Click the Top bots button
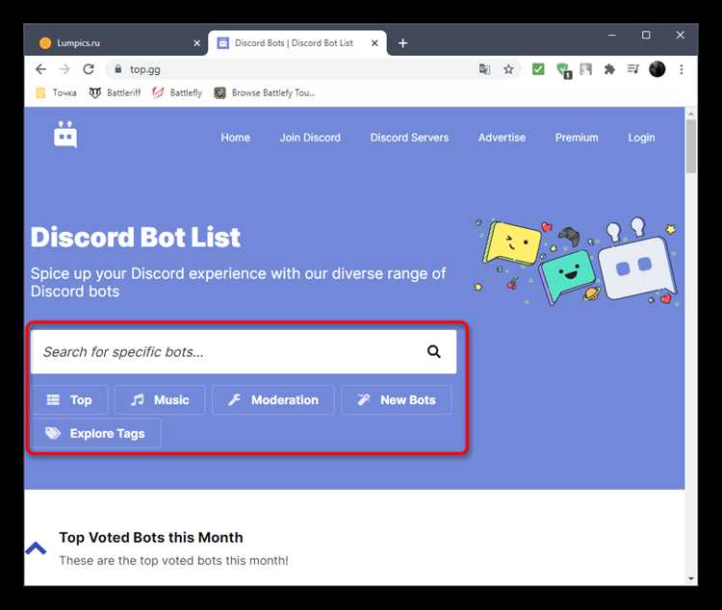The image size is (722, 610). 70,399
